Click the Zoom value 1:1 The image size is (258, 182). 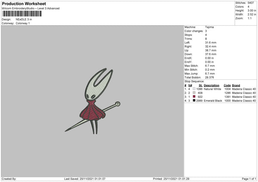249,18
